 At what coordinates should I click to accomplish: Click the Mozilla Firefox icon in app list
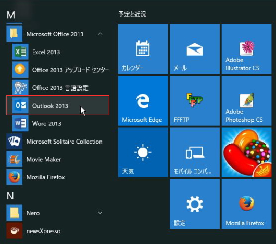pos(15,177)
